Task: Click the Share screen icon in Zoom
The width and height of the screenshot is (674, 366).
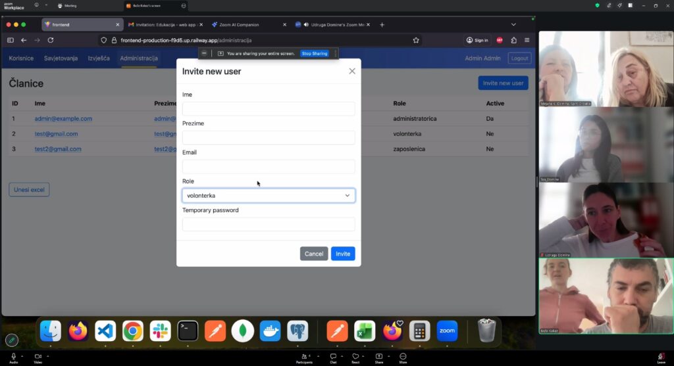Action: pos(379,357)
